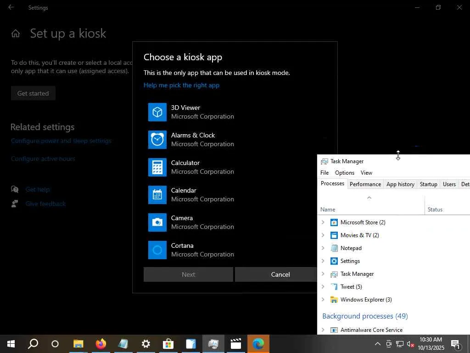The width and height of the screenshot is (470, 353).
Task: Click the Movies & TV process icon
Action: point(334,235)
